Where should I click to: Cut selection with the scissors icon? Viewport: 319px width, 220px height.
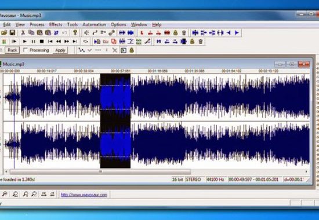click(x=23, y=32)
